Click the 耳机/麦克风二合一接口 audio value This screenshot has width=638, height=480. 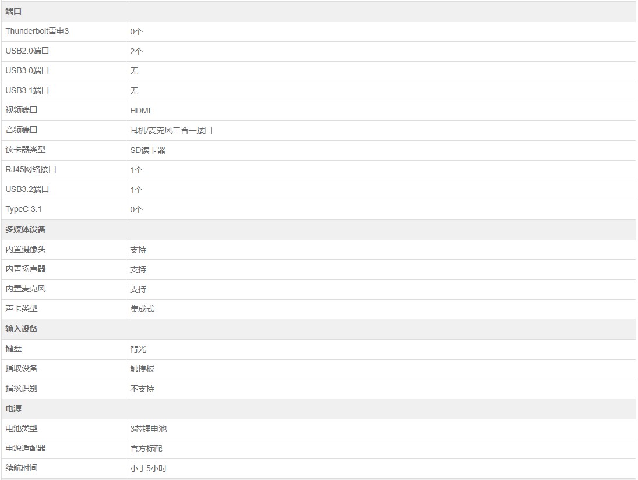click(x=171, y=130)
